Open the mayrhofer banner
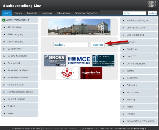This screenshot has height=130, width=159. 91,73
